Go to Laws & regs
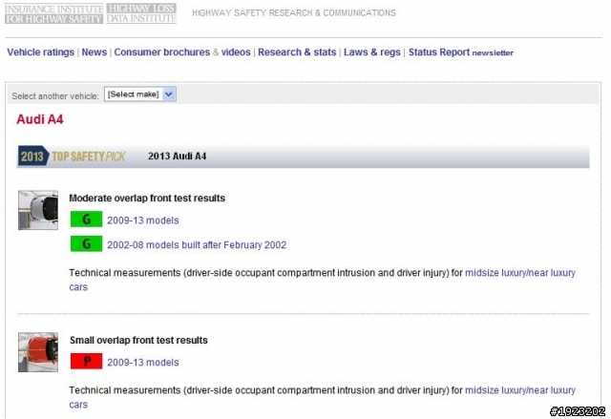611x419 pixels. click(372, 52)
